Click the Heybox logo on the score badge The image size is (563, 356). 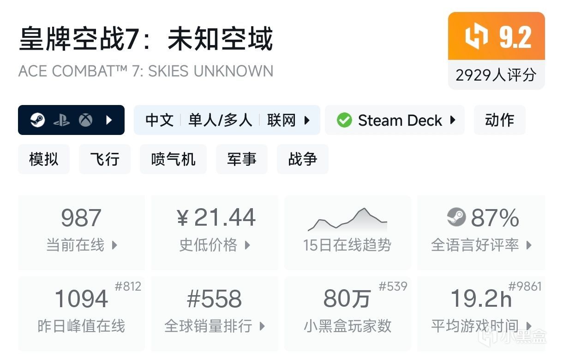coord(476,37)
